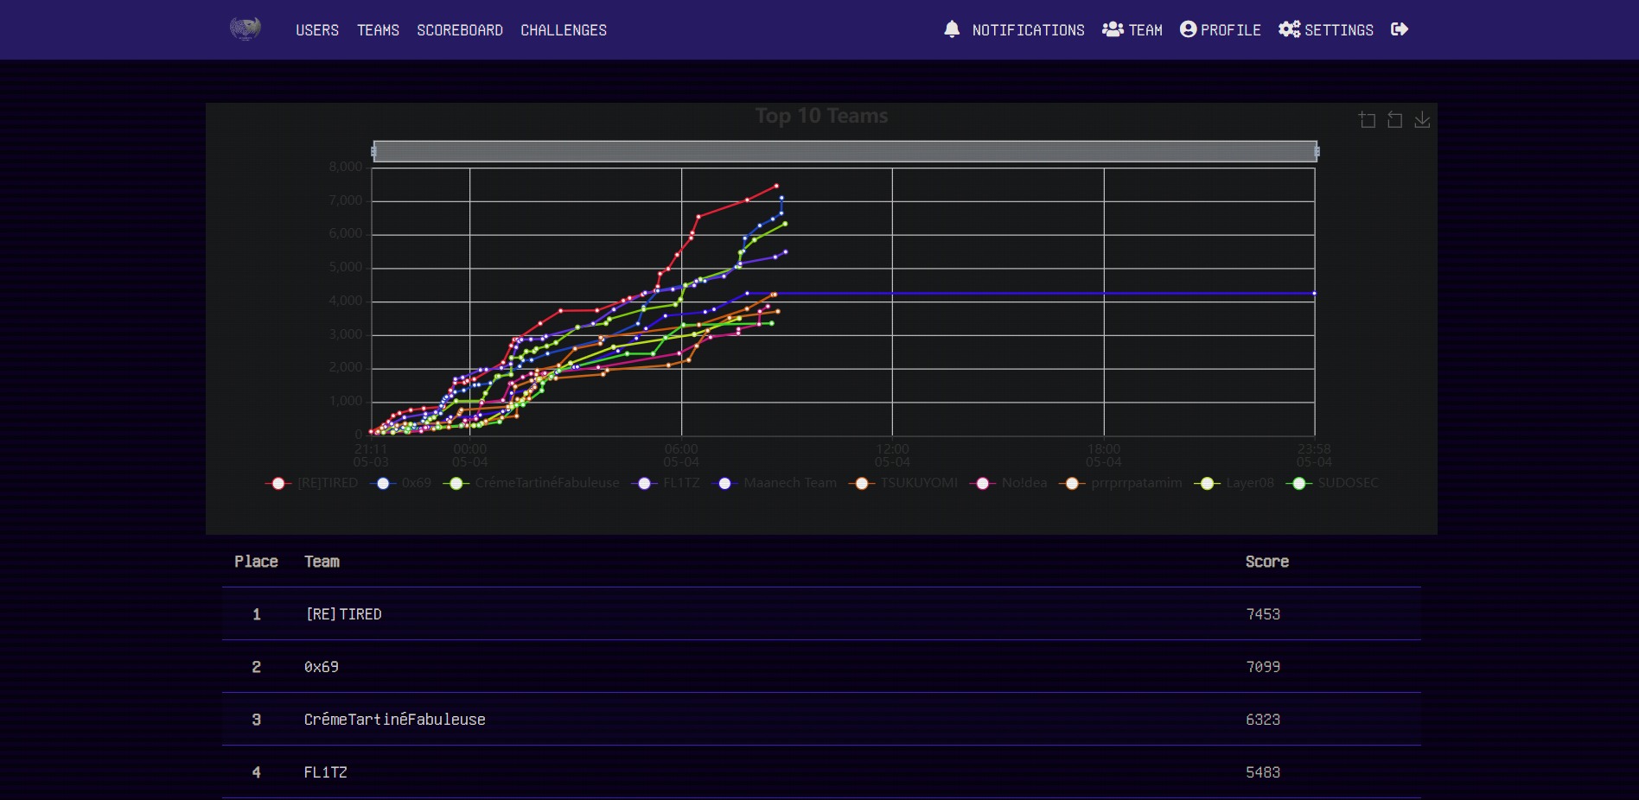
Task: Click the CTF site logo
Action: tap(246, 29)
